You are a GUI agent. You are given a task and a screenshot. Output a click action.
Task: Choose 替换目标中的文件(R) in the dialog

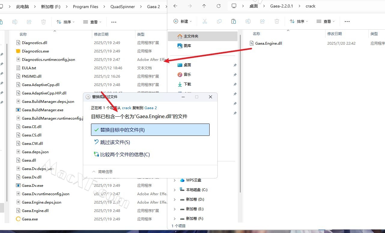(150, 130)
